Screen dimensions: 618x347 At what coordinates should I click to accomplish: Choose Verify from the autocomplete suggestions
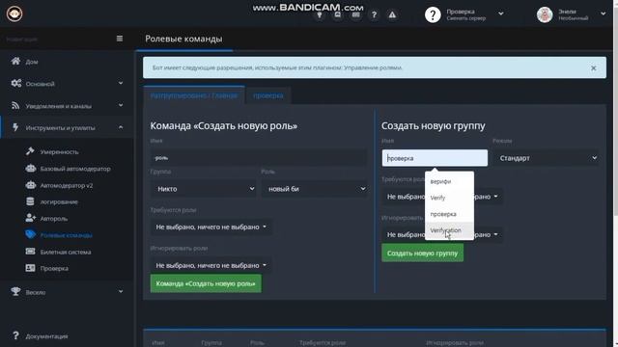point(449,198)
